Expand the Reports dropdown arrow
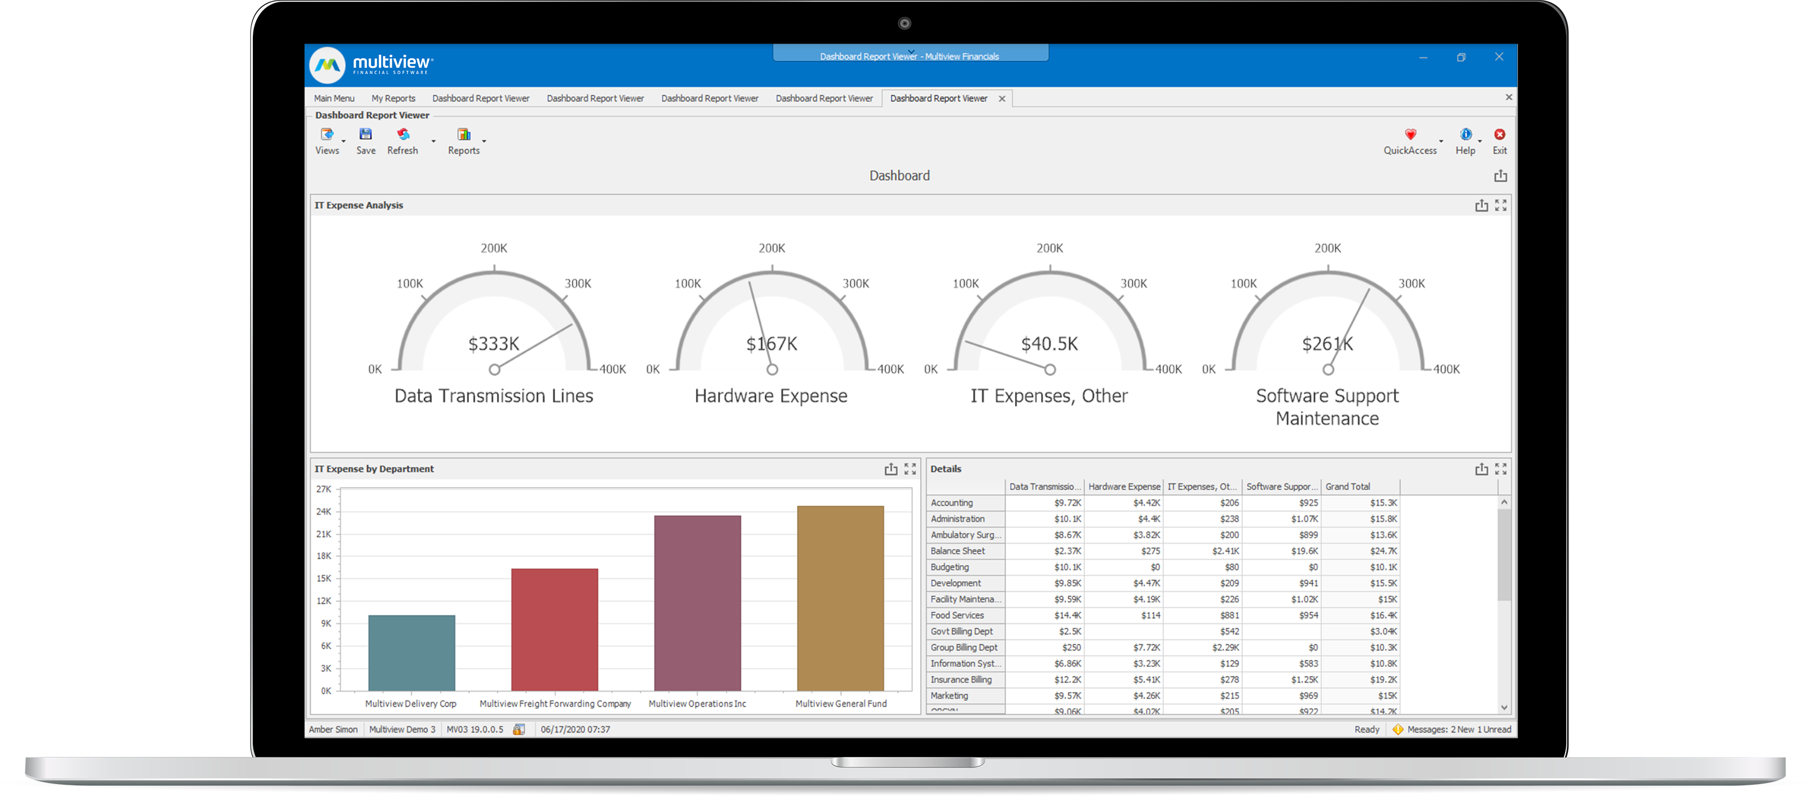The width and height of the screenshot is (1810, 796). [484, 141]
